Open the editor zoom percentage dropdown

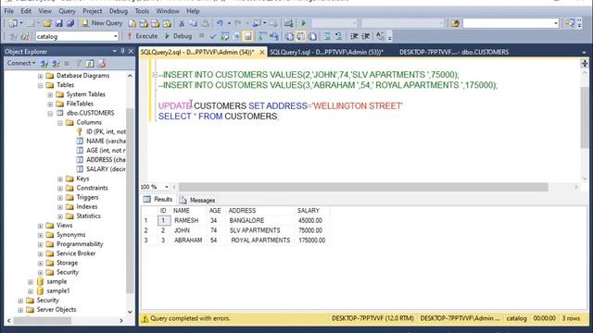(x=167, y=187)
